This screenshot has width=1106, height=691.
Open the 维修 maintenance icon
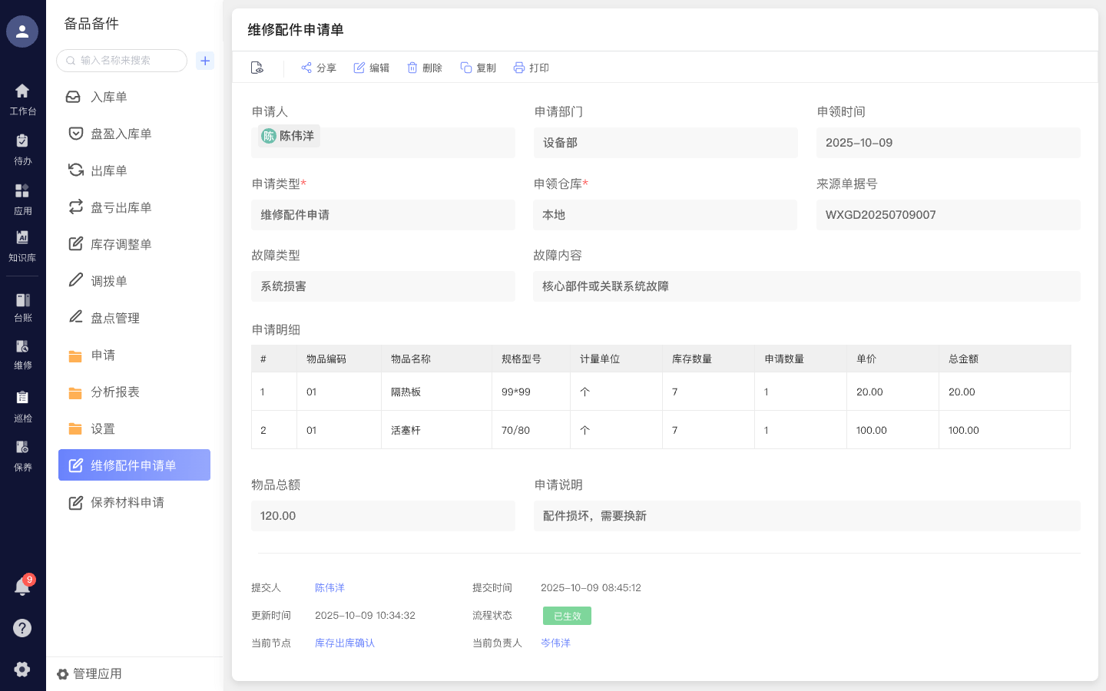22,353
